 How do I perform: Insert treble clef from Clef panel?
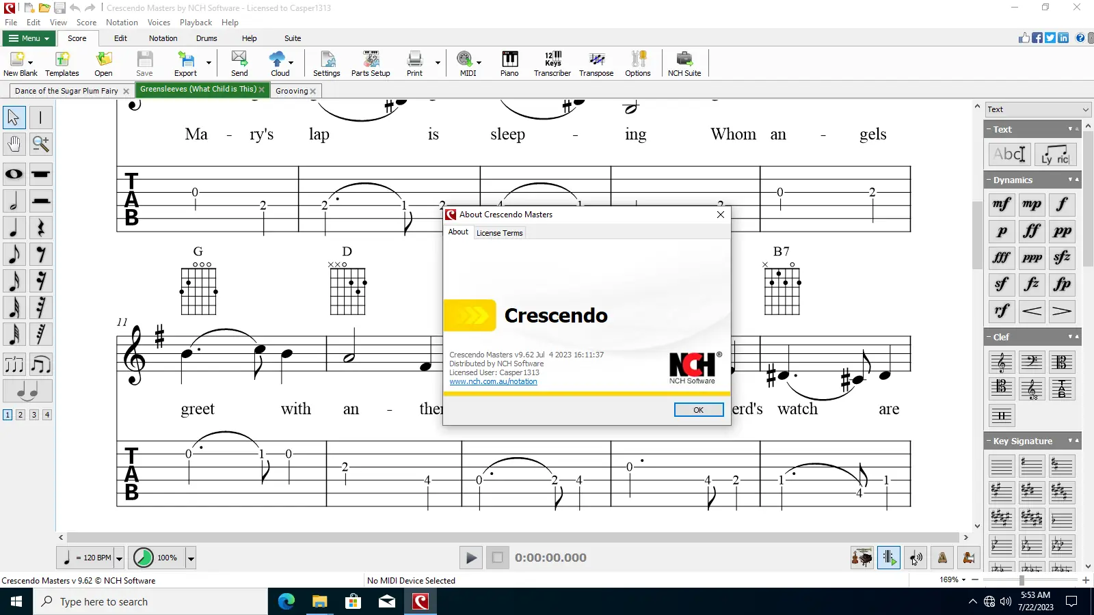pyautogui.click(x=1002, y=362)
